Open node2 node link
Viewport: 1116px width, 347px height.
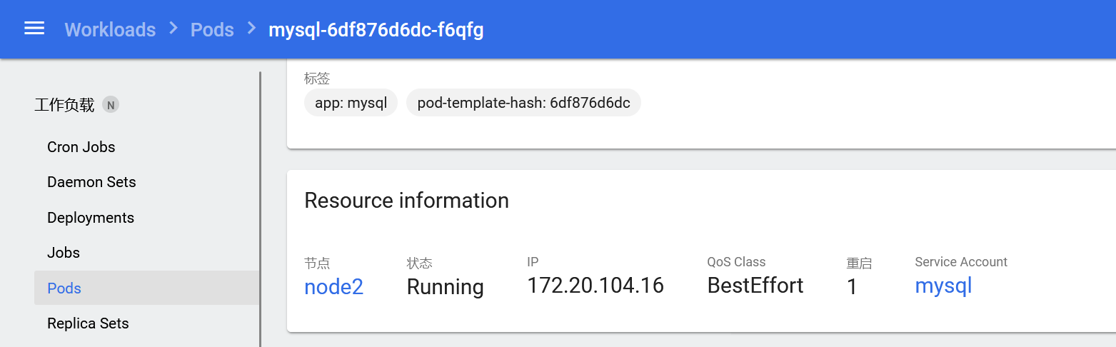coord(333,286)
